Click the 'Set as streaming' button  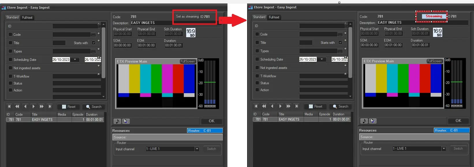[x=187, y=17]
